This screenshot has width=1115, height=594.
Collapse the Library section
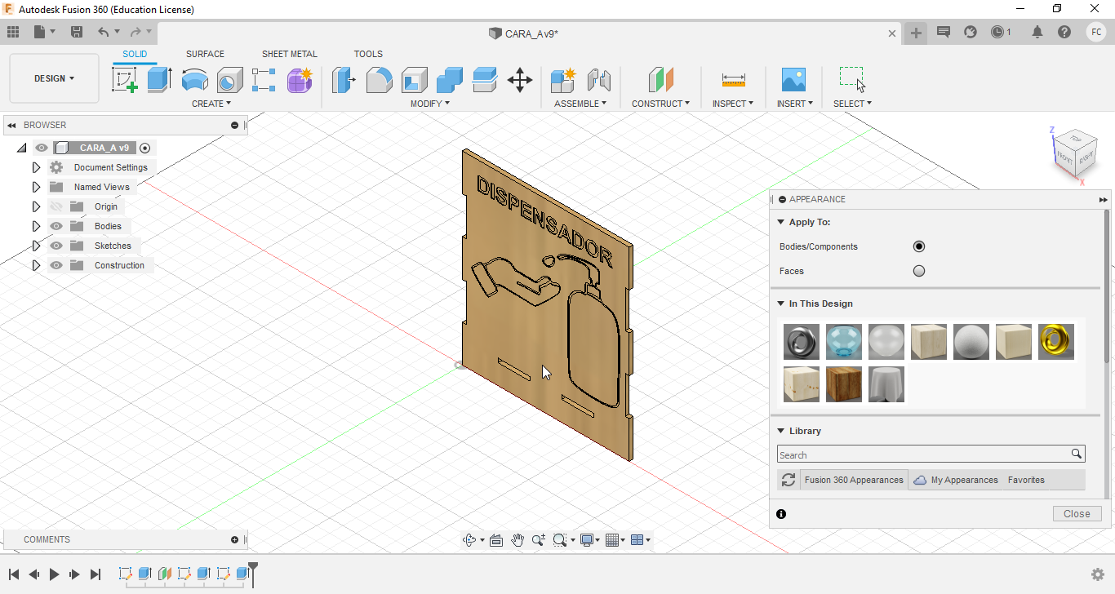pyautogui.click(x=781, y=431)
